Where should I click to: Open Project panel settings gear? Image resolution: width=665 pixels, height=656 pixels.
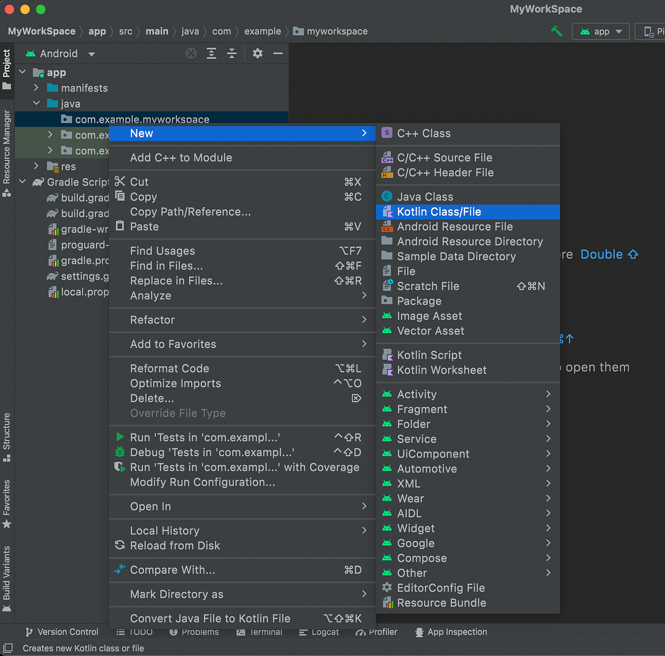coord(258,53)
